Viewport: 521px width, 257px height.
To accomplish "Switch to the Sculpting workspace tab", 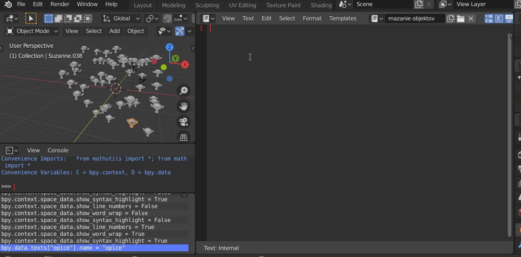I will pos(207,5).
